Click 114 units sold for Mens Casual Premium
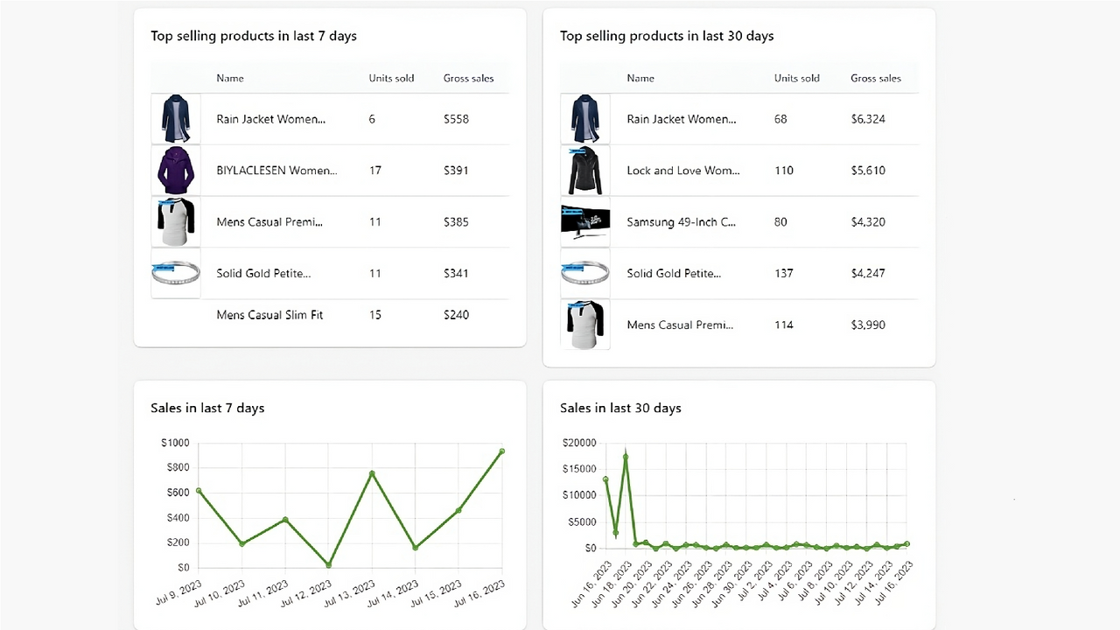Screen dimensions: 1120x630 point(784,325)
